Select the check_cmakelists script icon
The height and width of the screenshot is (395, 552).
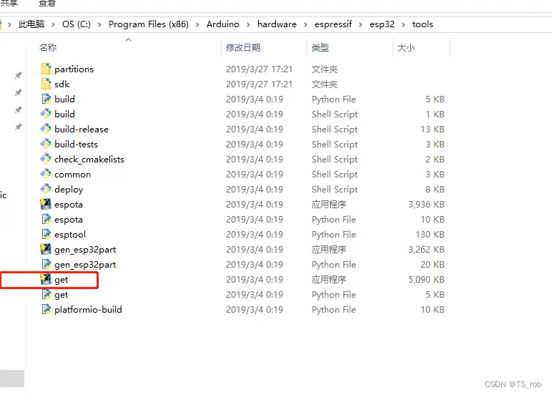click(46, 159)
